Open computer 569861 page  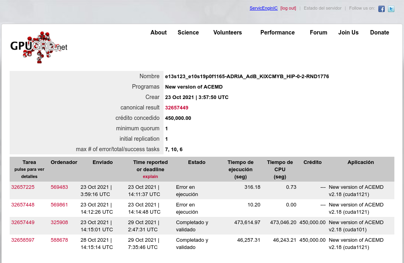(x=59, y=205)
